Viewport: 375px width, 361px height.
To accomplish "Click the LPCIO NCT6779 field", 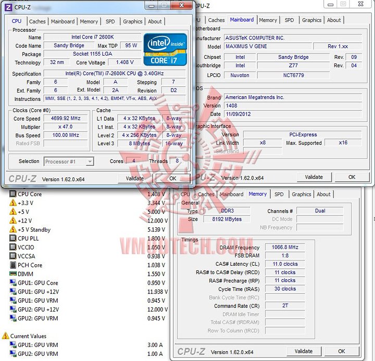I will pos(293,75).
